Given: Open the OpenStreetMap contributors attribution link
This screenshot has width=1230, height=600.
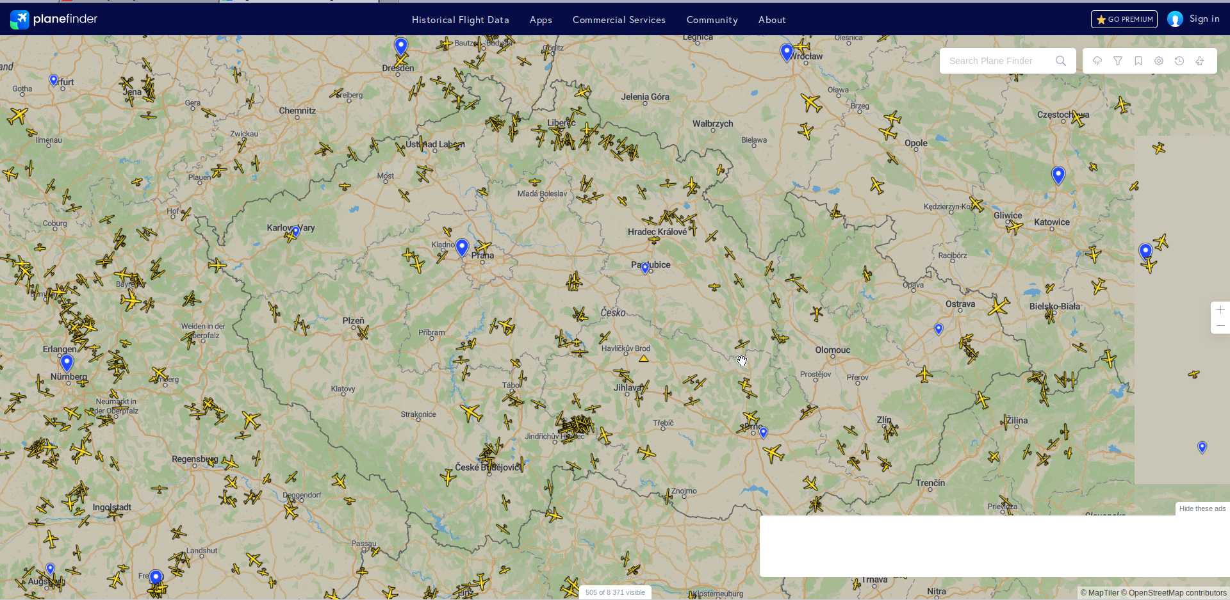Looking at the screenshot, I should click(1177, 593).
